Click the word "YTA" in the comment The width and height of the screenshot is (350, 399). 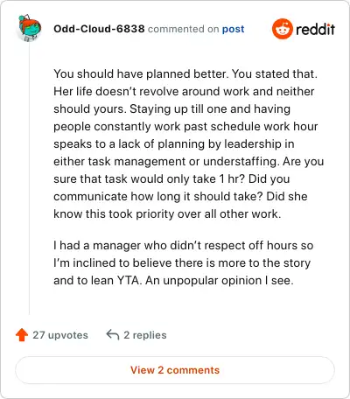128,281
